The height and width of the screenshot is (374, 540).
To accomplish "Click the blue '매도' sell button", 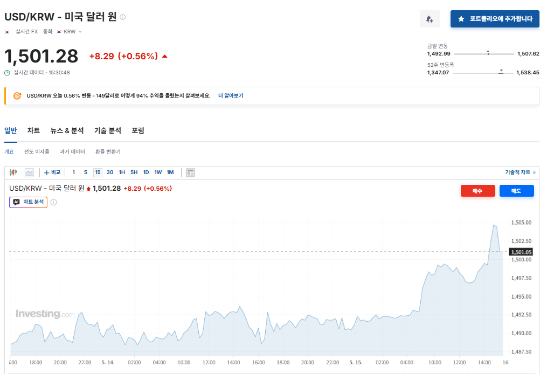I will coord(517,191).
